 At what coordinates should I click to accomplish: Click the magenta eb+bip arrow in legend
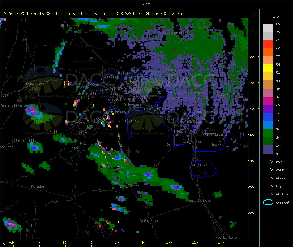268,194
